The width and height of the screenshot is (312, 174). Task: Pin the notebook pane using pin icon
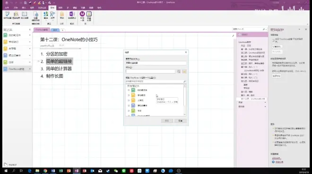[x=30, y=30]
